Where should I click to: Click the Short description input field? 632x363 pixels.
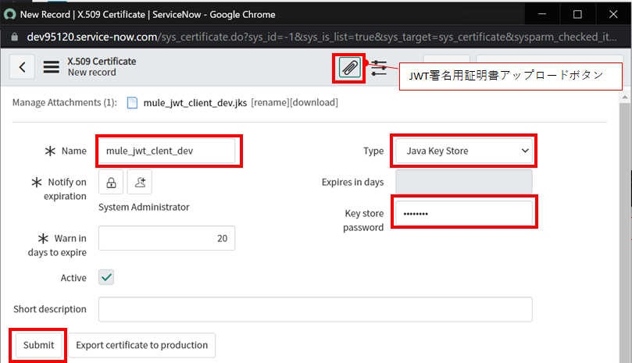coord(315,309)
